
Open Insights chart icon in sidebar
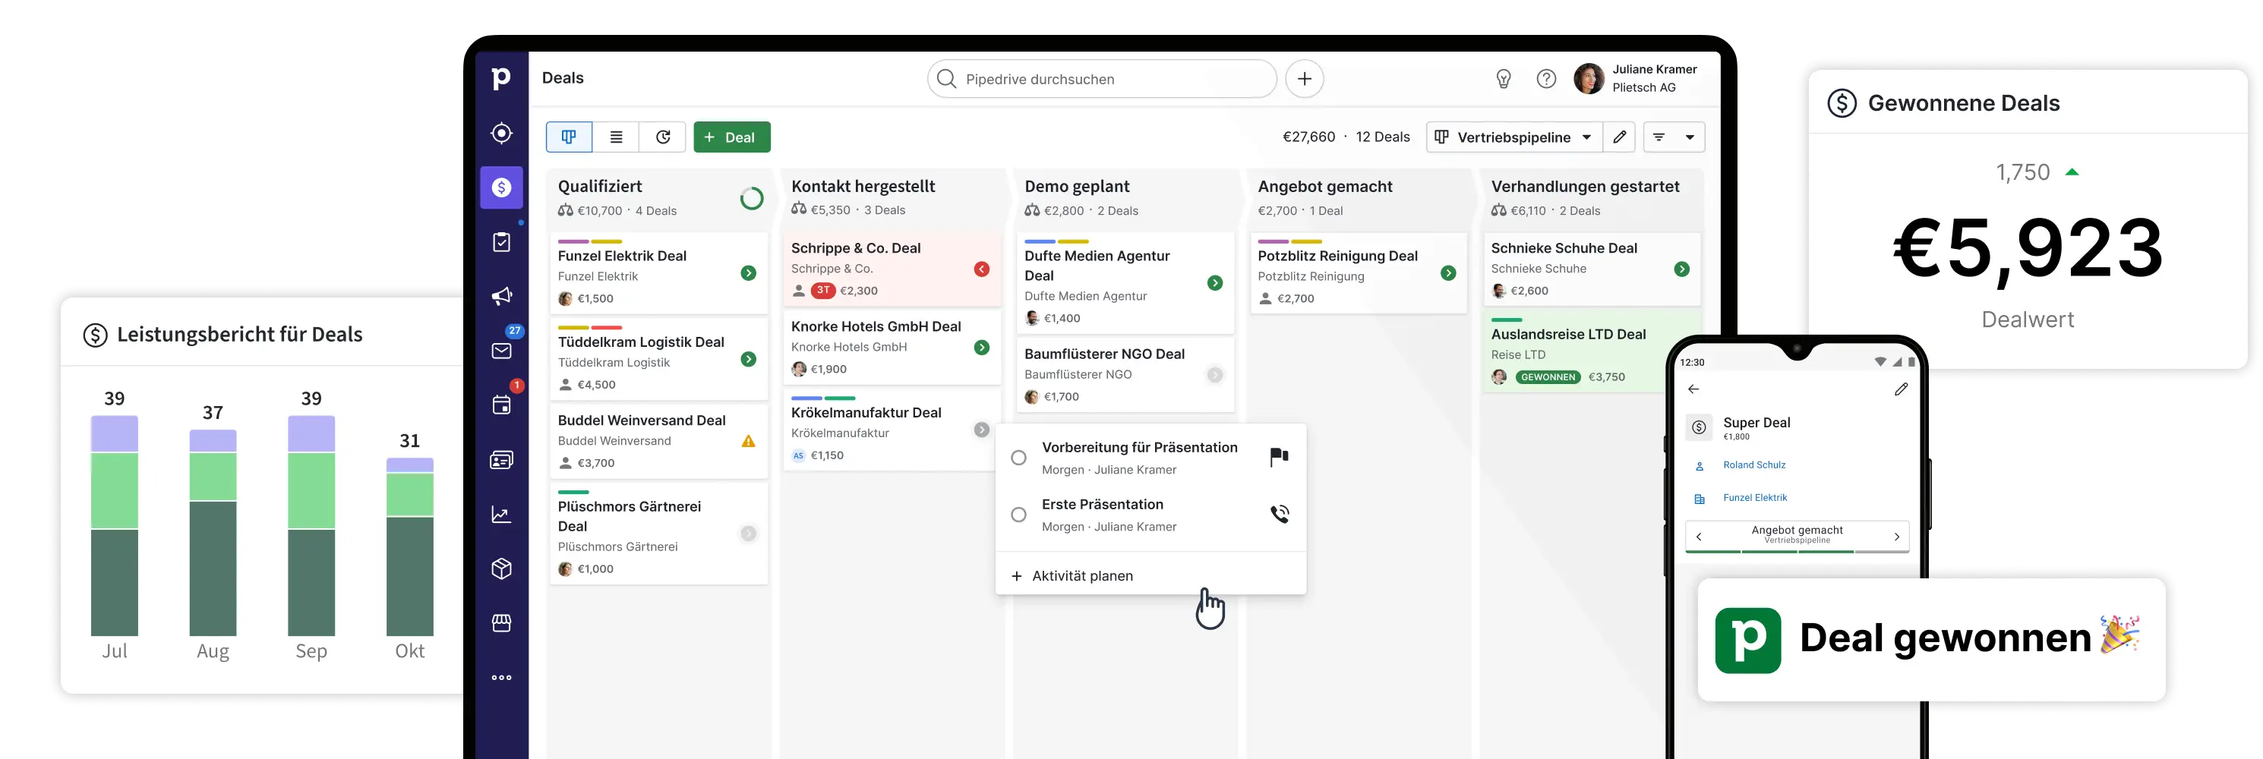pos(502,515)
